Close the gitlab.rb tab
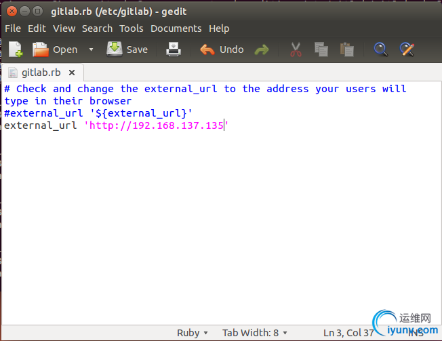Viewport: 442px width, 341px height. [x=72, y=73]
